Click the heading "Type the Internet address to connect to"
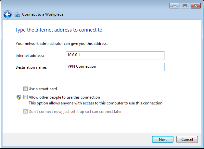Image resolution: width=204 pixels, height=149 pixels. tap(58, 30)
